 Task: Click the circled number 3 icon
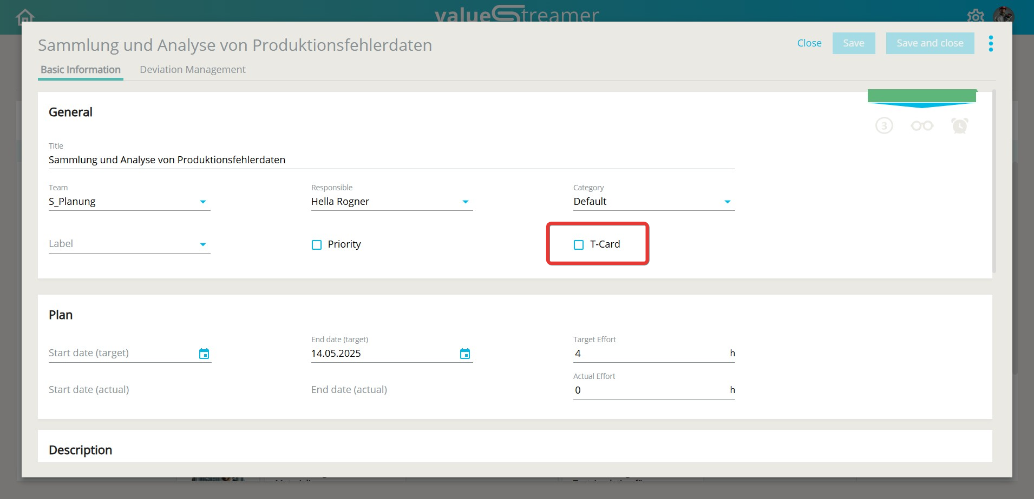click(884, 126)
